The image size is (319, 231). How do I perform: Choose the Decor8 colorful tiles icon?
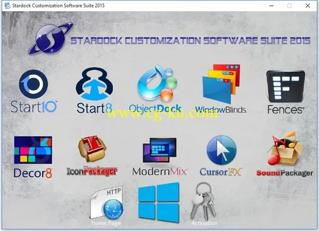coord(33,150)
